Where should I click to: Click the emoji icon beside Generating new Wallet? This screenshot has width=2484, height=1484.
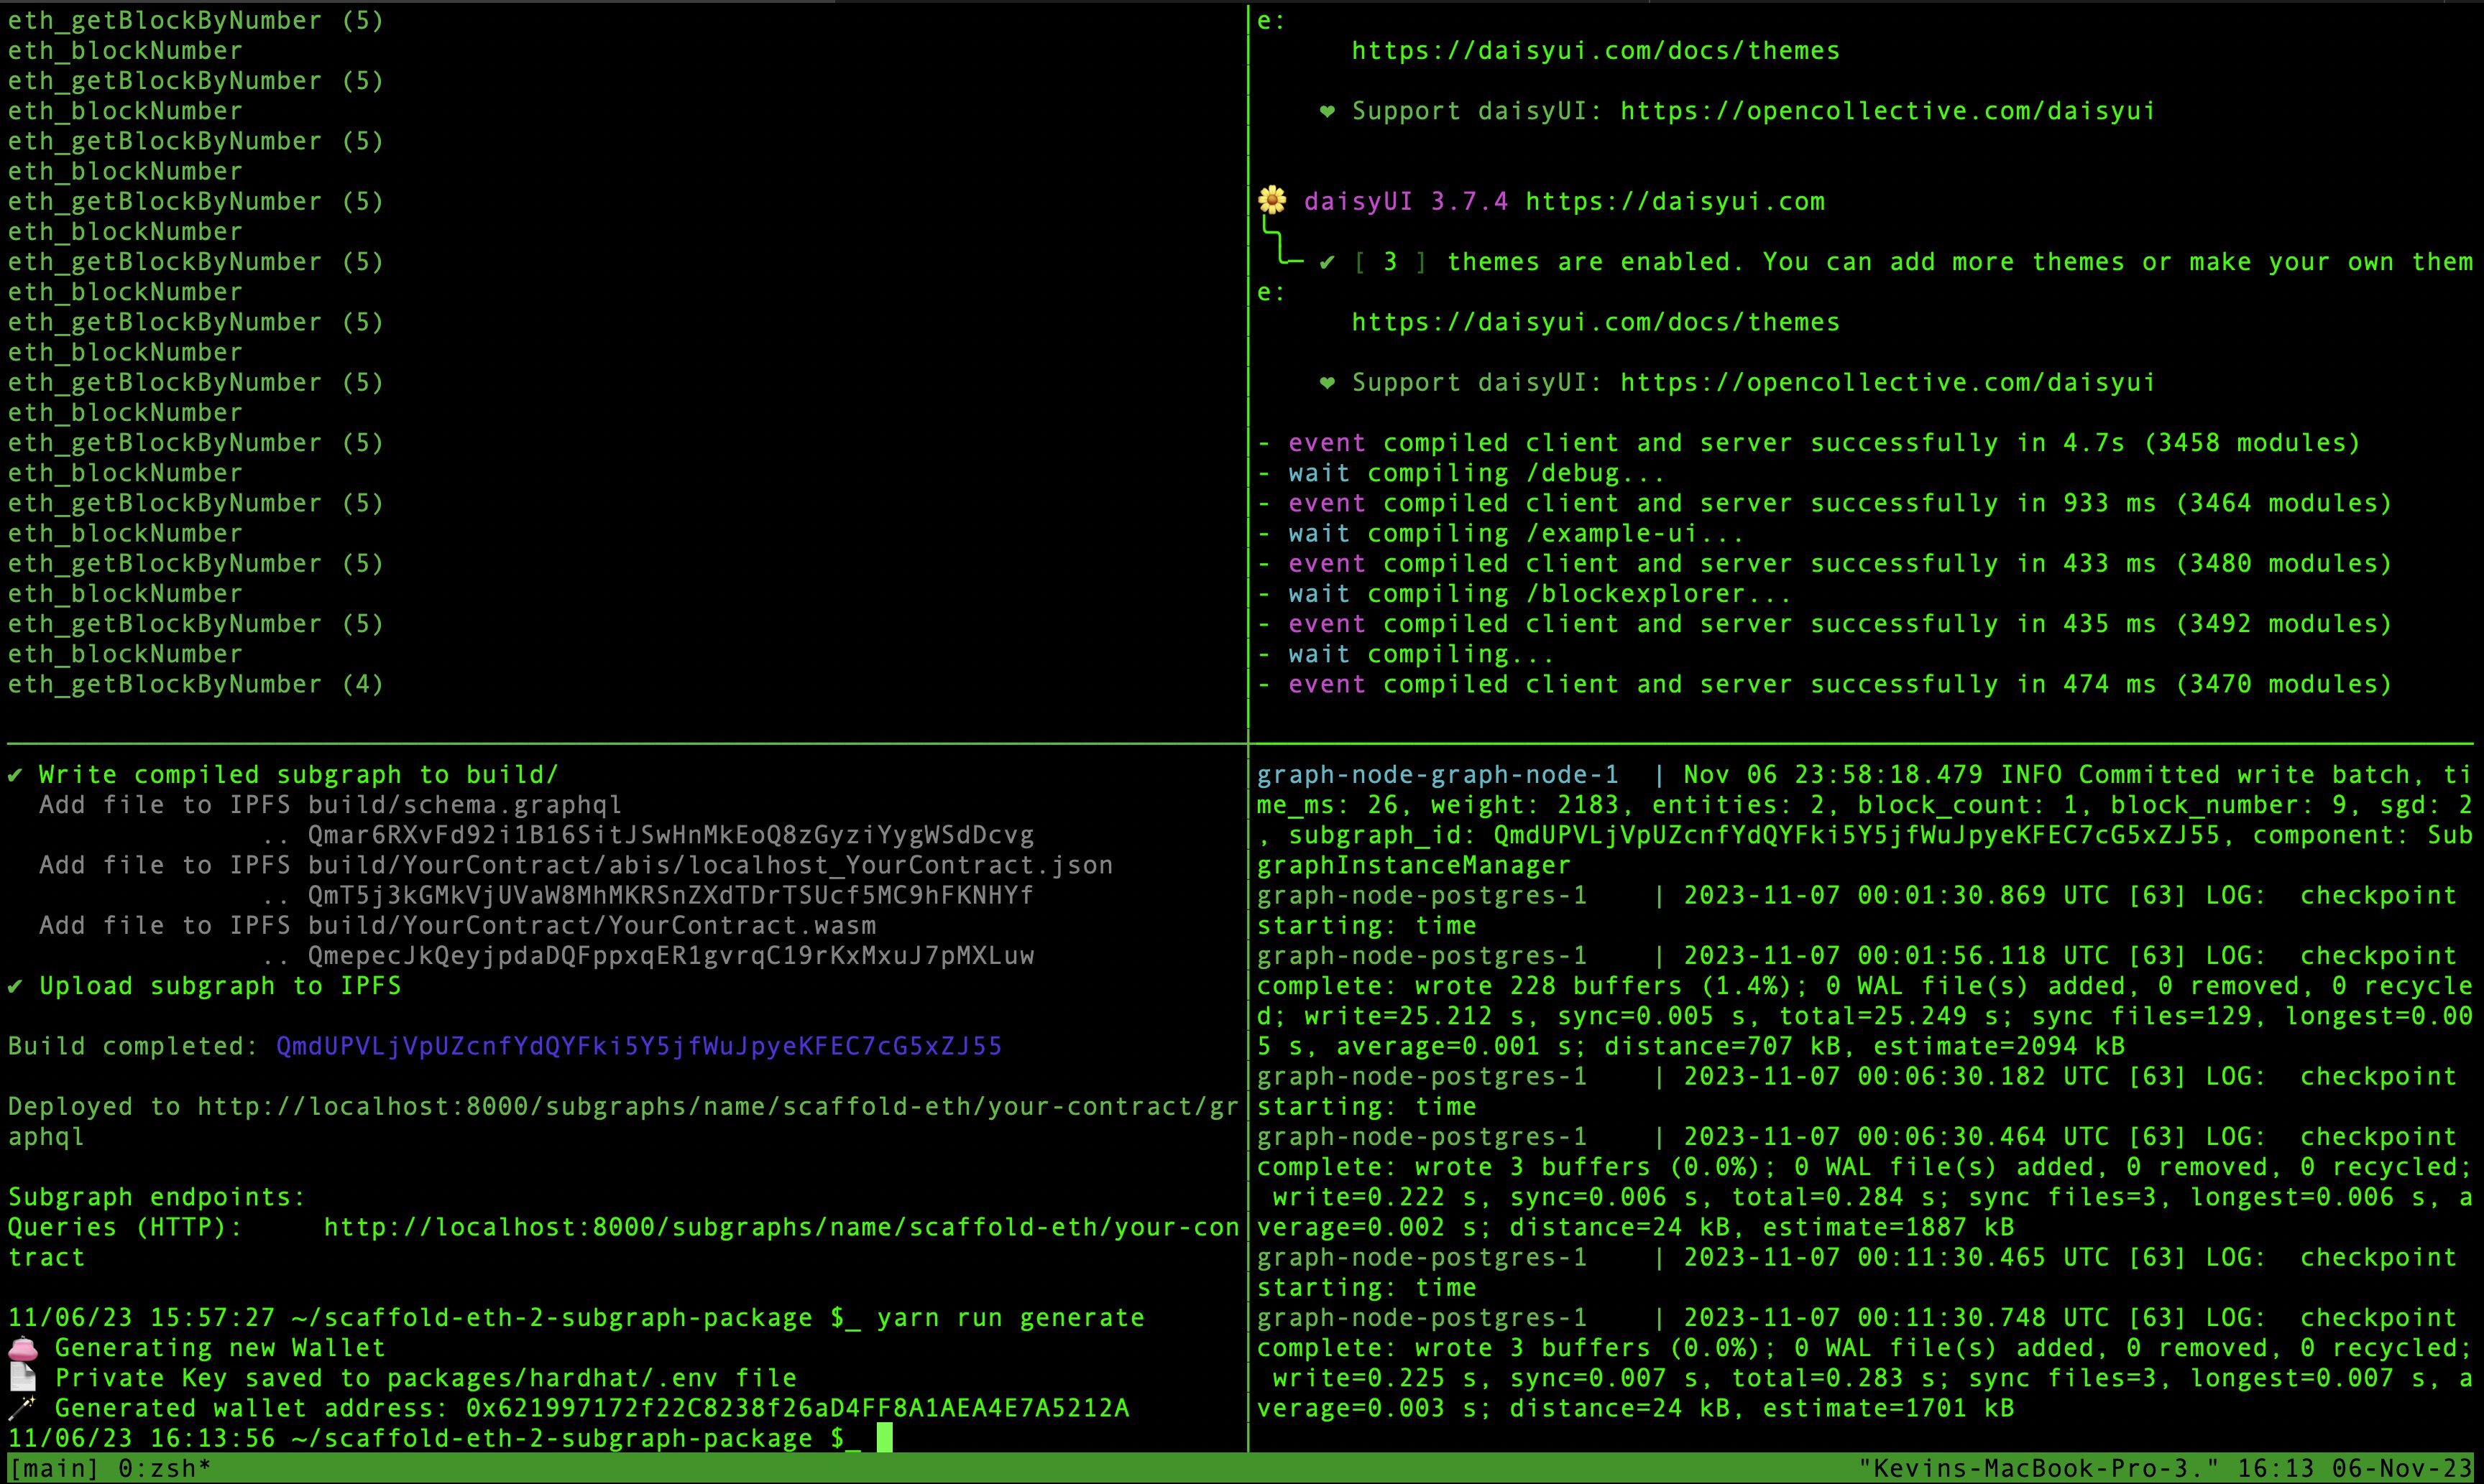22,1349
